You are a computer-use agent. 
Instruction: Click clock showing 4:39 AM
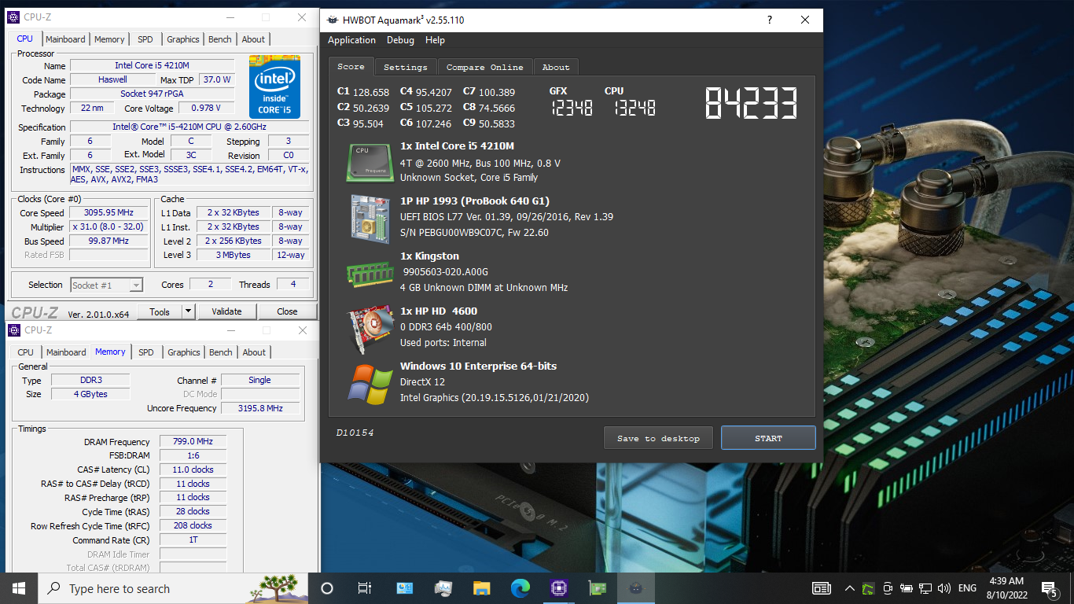(1006, 581)
